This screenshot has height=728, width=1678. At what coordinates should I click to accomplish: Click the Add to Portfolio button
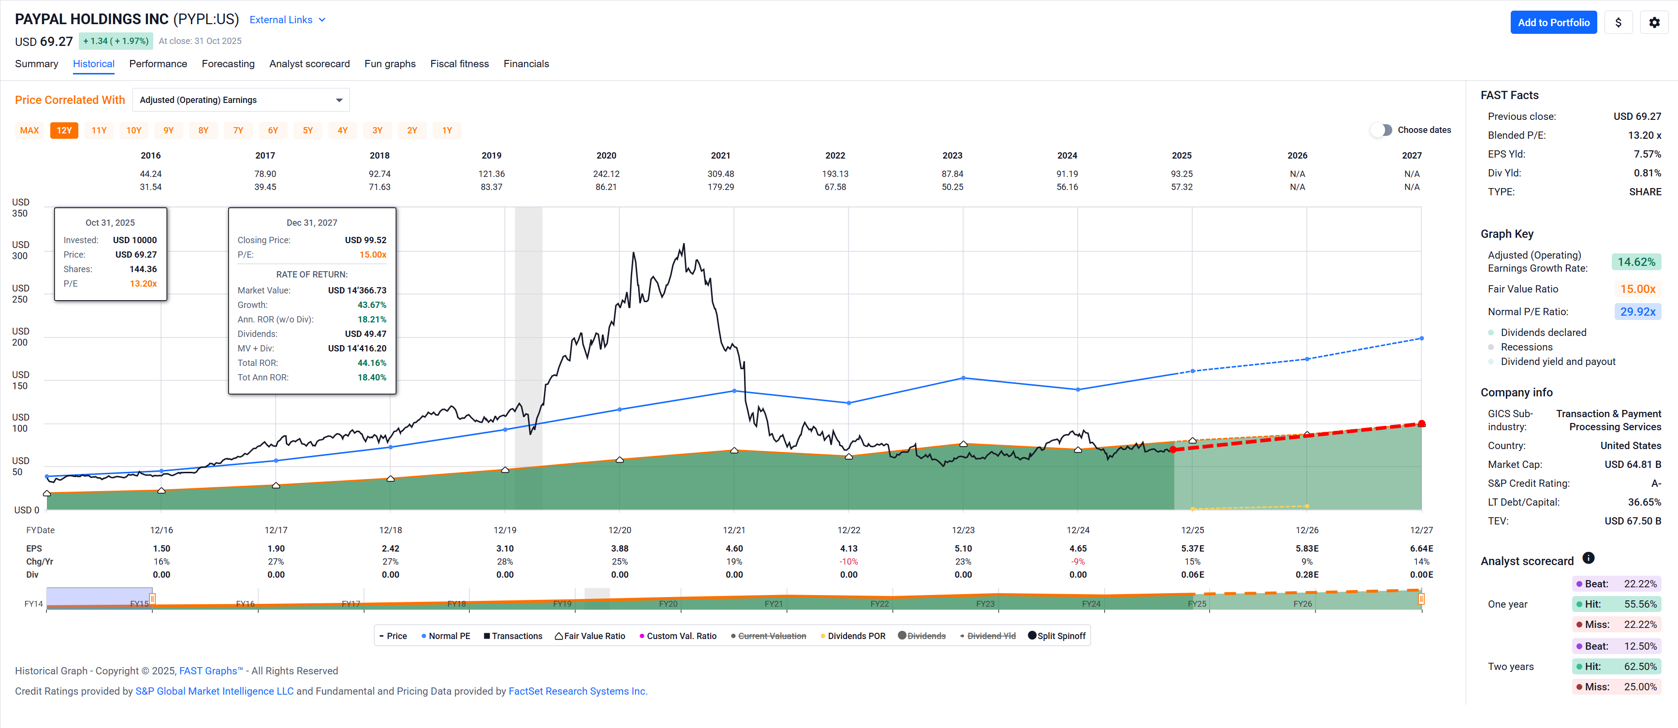[1554, 22]
